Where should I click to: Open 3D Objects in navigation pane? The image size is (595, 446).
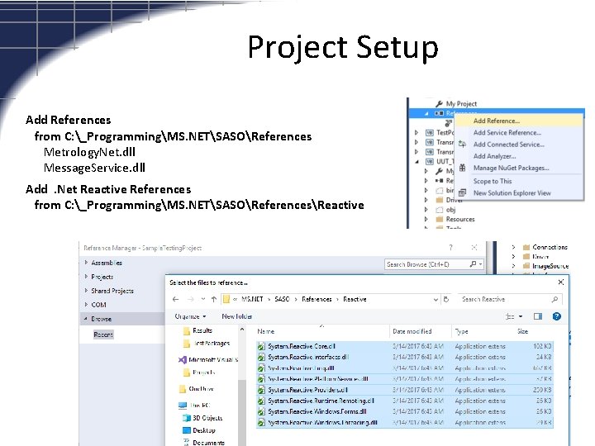click(202, 418)
